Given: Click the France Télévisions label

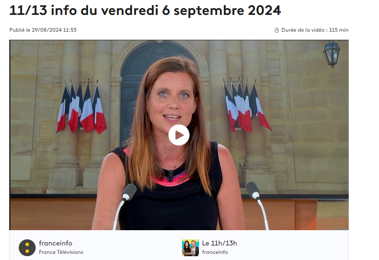Looking at the screenshot, I should 61,252.
